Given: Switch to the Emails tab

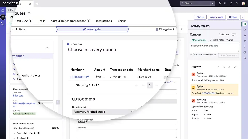Looking at the screenshot, I should coord(122,21).
